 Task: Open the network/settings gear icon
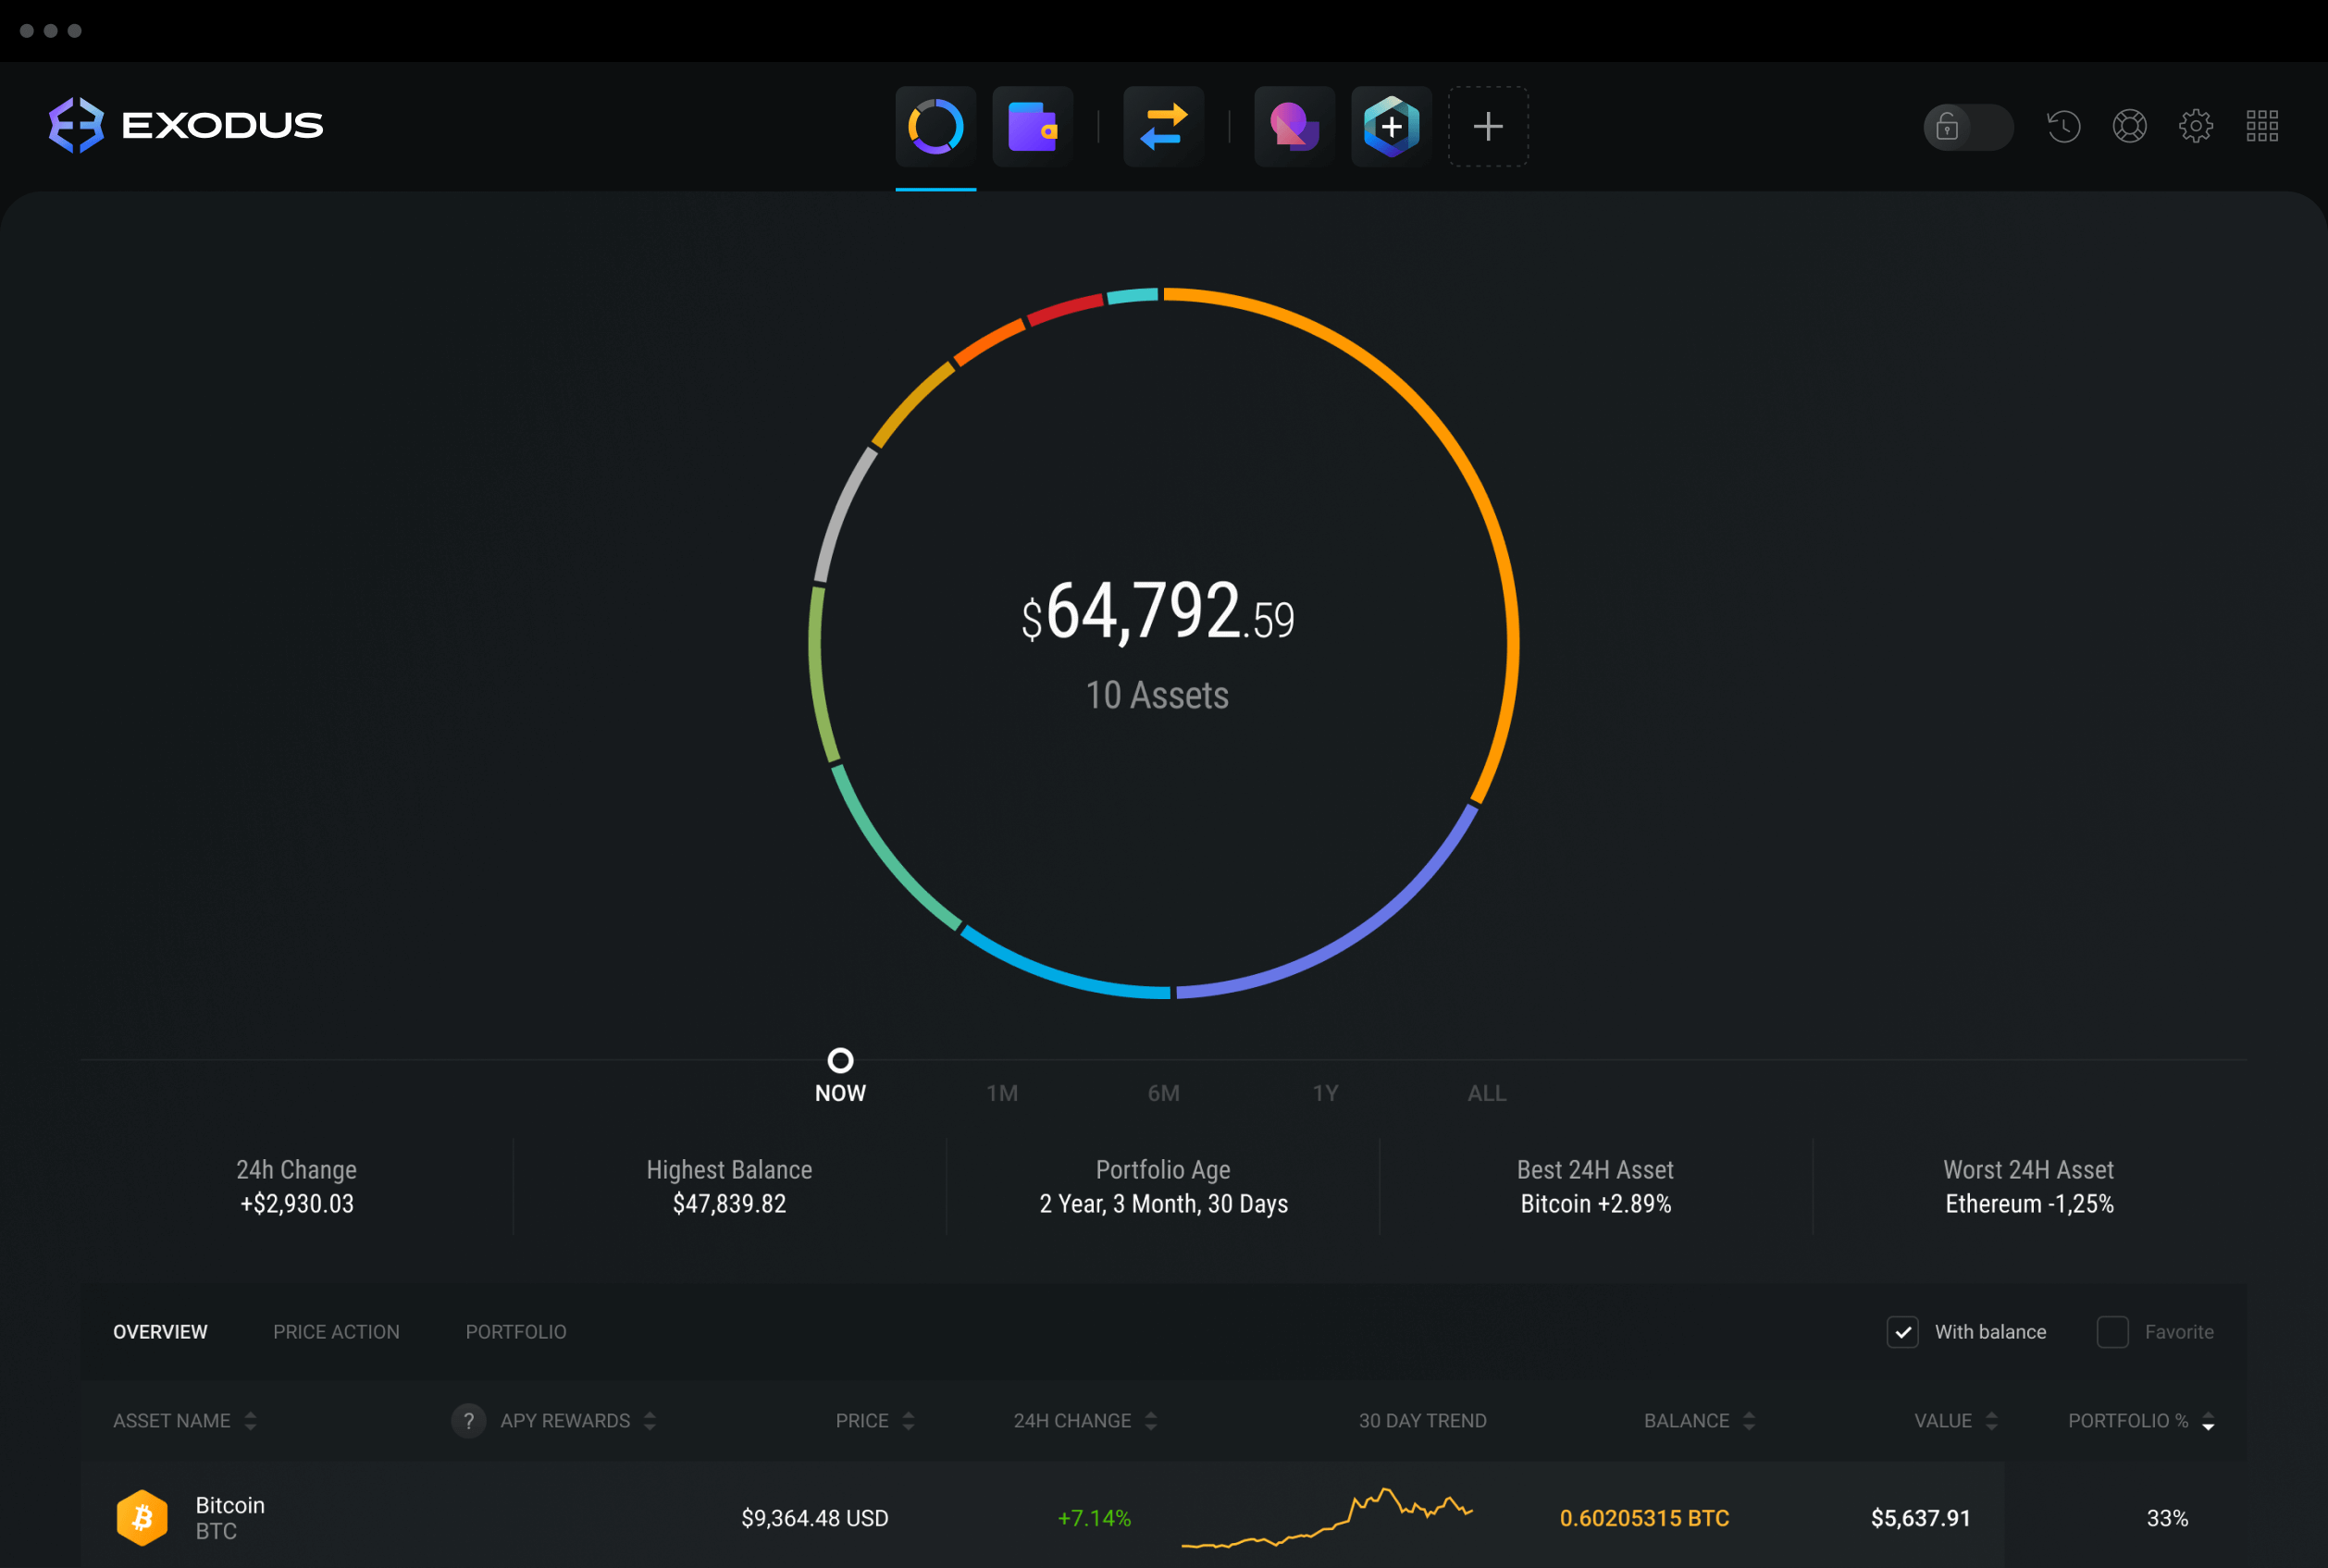coord(2198,124)
